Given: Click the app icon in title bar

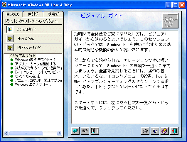Looking at the screenshot, I should [x=4, y=5].
